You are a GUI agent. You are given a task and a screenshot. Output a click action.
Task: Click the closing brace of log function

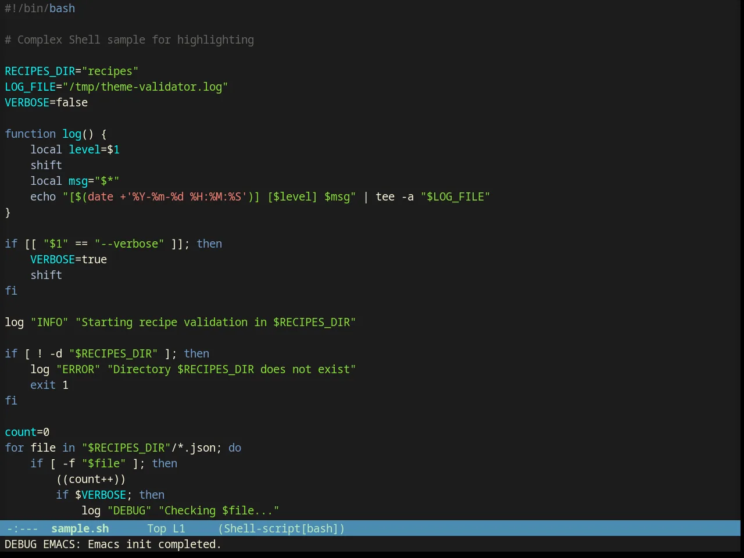click(x=8, y=212)
